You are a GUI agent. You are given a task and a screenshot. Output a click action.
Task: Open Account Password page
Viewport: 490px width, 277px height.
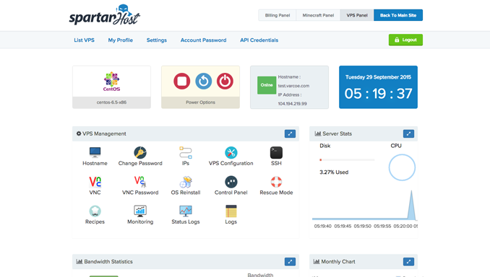click(x=203, y=40)
